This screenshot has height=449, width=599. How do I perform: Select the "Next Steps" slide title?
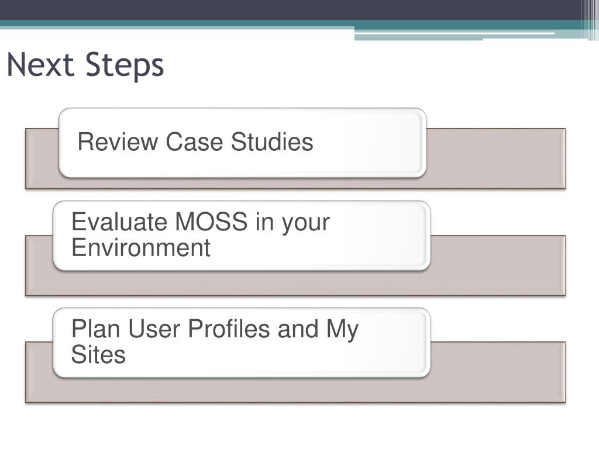pyautogui.click(x=85, y=65)
